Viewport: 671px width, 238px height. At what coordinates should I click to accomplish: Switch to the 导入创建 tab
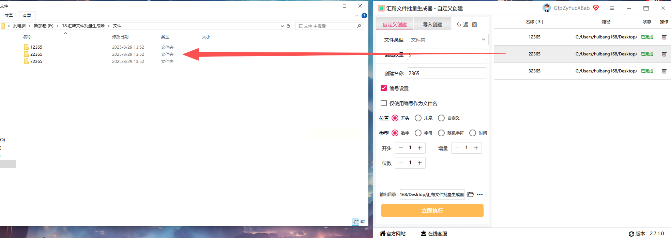tap(432, 24)
